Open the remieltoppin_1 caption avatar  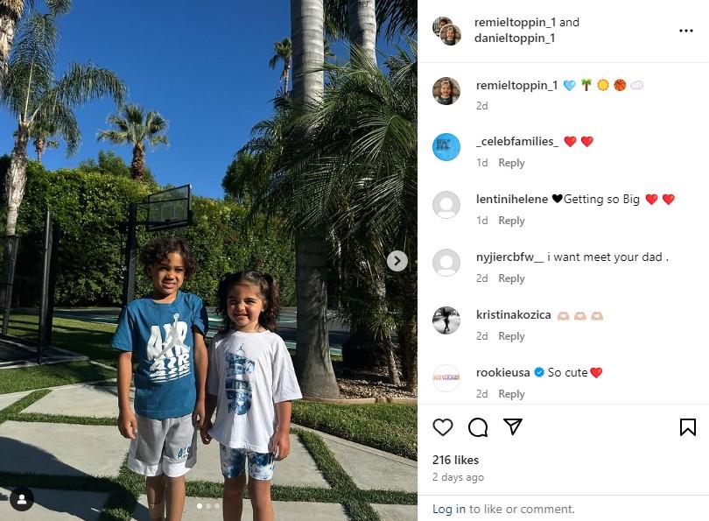(x=446, y=91)
